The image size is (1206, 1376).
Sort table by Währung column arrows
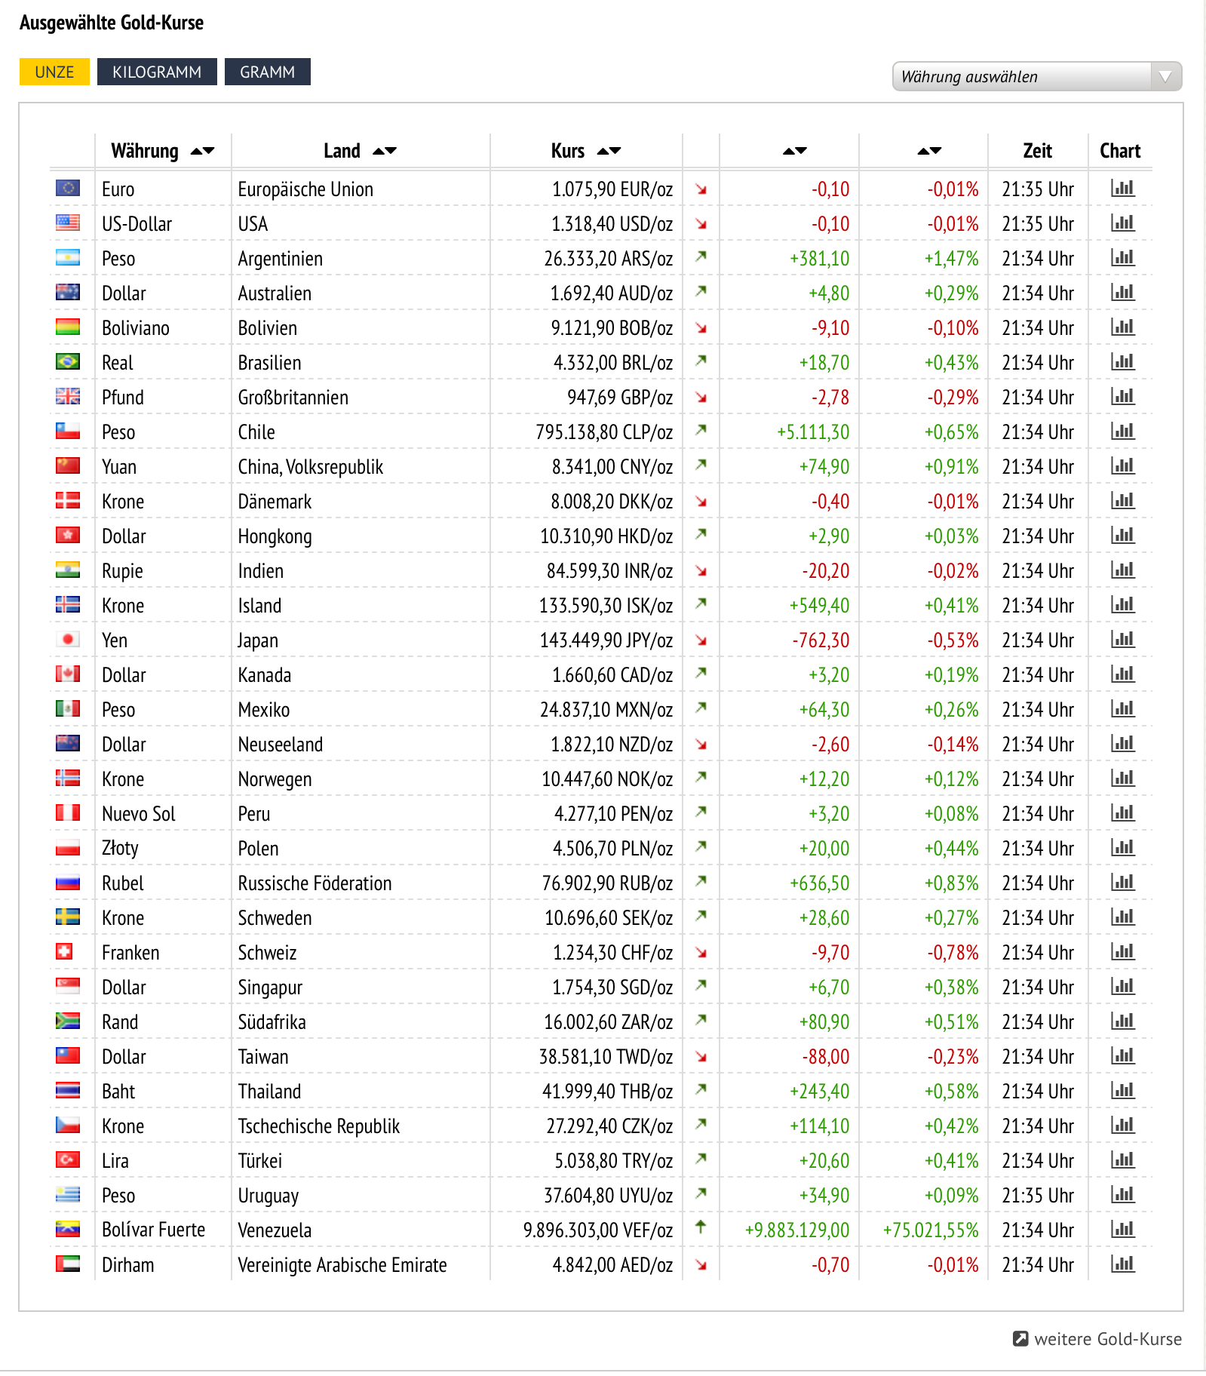coord(203,152)
